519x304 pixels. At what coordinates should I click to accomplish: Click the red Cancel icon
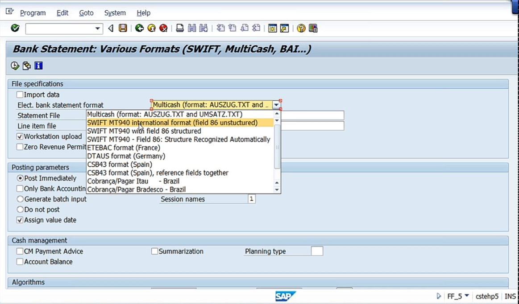click(163, 28)
